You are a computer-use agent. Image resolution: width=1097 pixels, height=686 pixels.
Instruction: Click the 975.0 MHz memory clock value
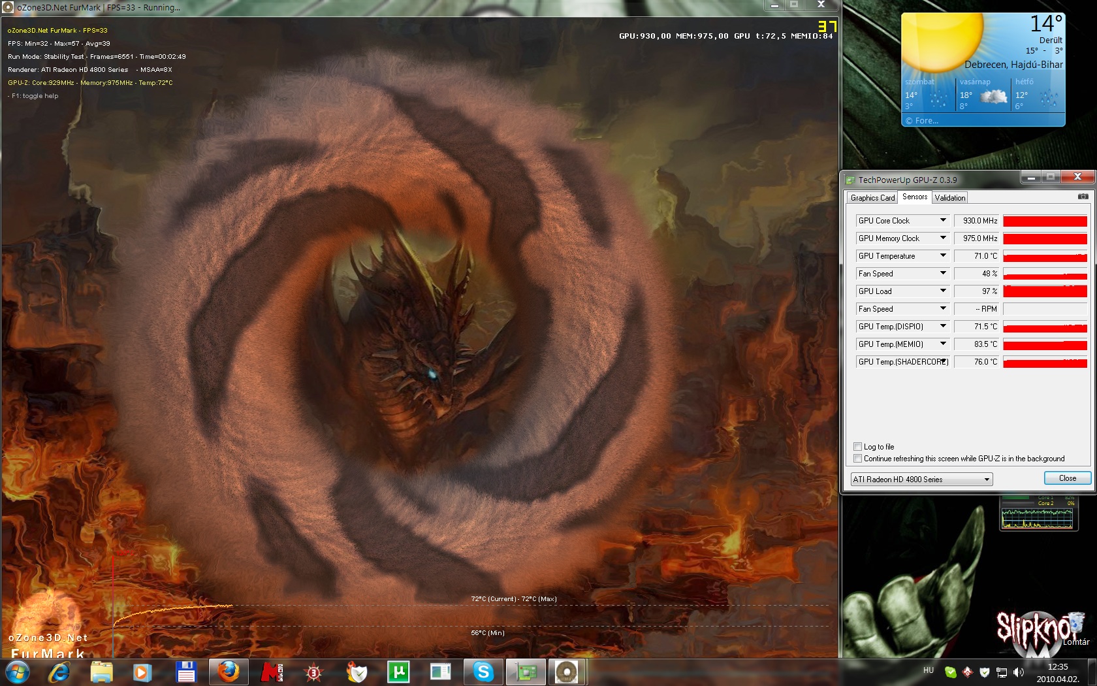pos(977,238)
